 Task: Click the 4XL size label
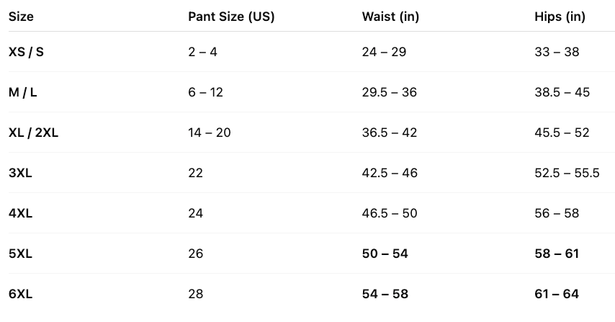tap(21, 213)
